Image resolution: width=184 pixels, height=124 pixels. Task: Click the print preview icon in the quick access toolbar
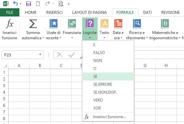coord(61,4)
